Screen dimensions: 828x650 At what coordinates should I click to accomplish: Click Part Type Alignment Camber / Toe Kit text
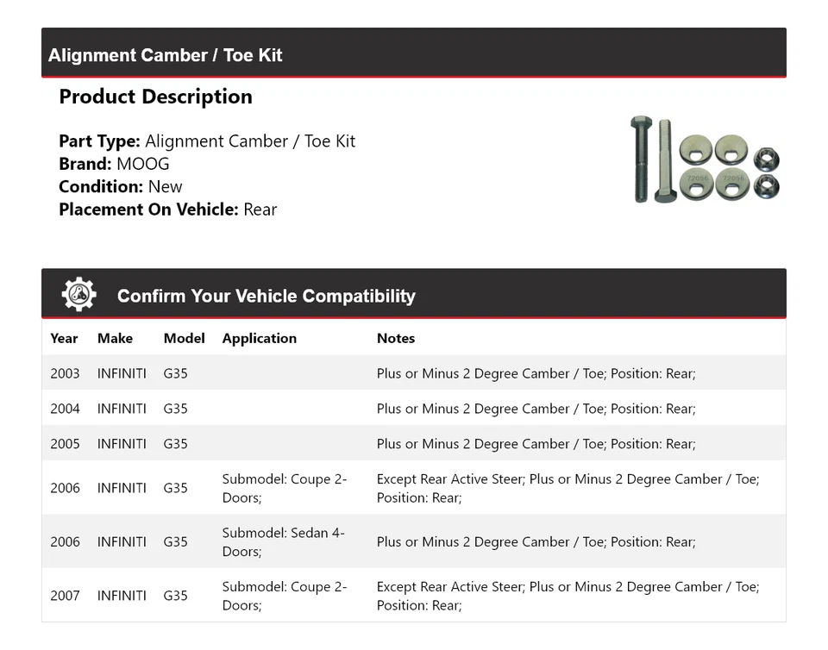click(x=207, y=141)
